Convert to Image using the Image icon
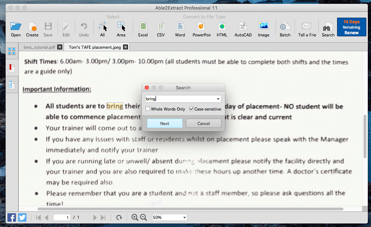 coord(263,26)
